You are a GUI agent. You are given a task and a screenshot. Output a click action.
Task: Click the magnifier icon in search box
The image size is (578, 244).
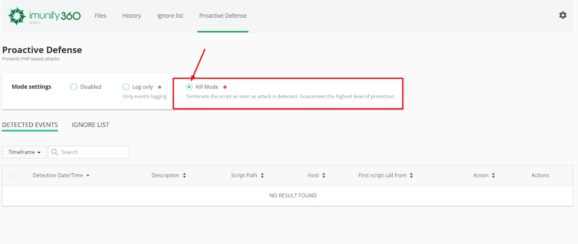coord(55,152)
